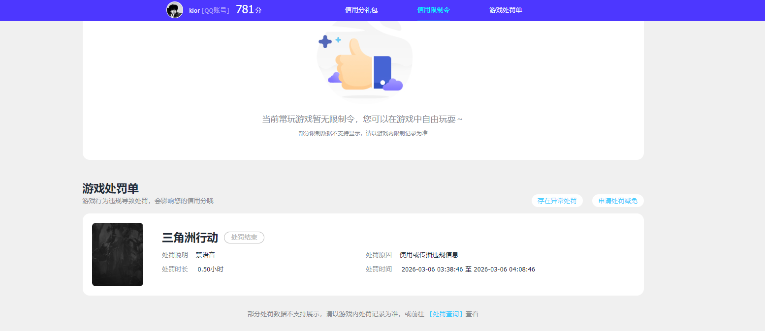This screenshot has width=765, height=331.
Task: Click the [QQ账号] account type label
Action: pos(216,10)
